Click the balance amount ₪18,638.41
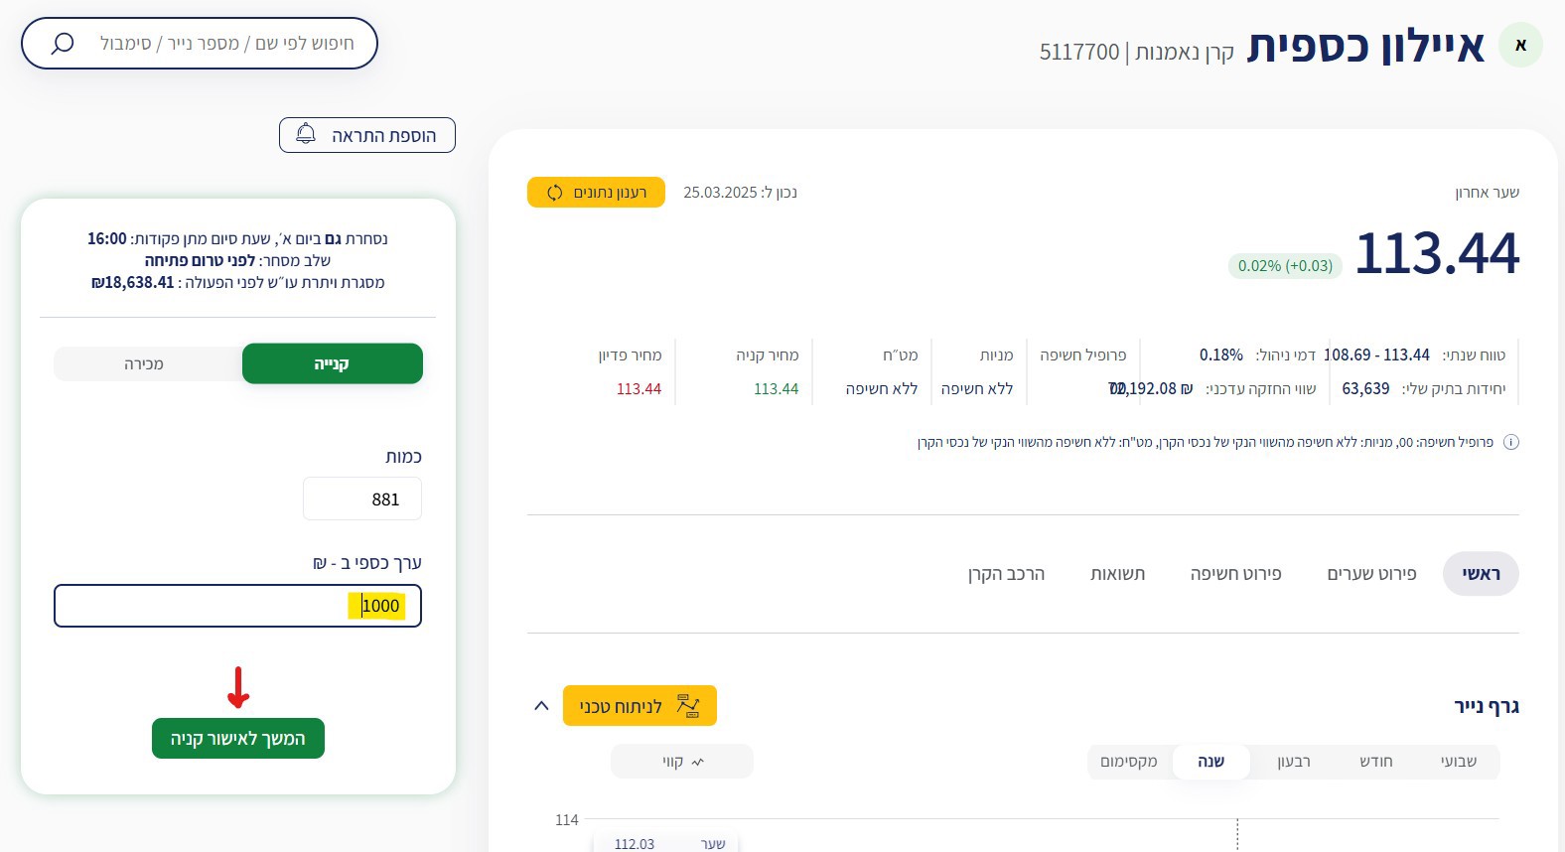The height and width of the screenshot is (852, 1565). 132,283
